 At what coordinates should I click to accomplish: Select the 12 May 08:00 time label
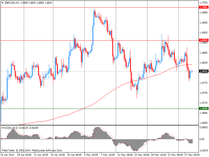125,155
